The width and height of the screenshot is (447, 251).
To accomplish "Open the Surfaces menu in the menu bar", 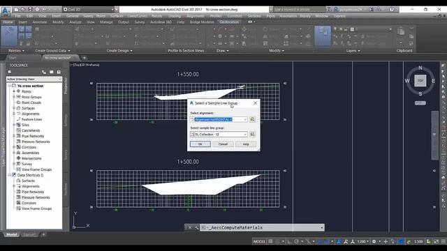I will [x=117, y=16].
